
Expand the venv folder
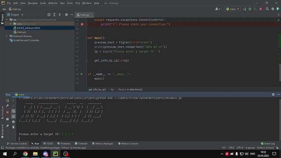(11, 24)
